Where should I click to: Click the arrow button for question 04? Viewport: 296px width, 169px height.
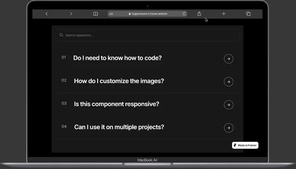click(228, 128)
